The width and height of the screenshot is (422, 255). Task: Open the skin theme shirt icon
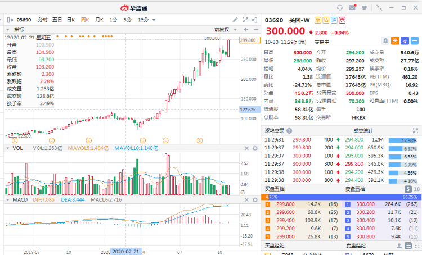click(x=365, y=8)
